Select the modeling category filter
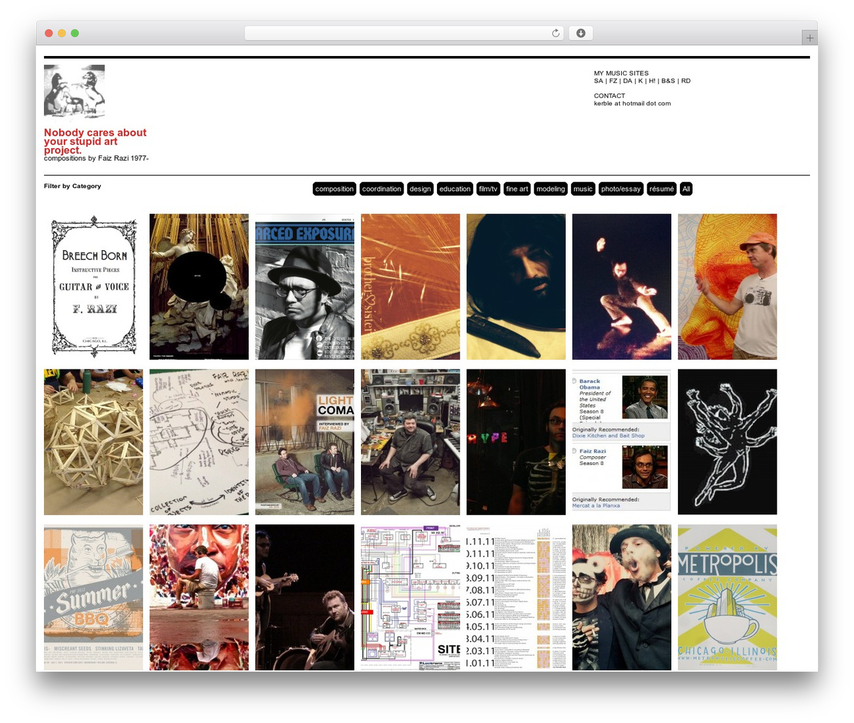The height and width of the screenshot is (723, 854). click(x=550, y=189)
